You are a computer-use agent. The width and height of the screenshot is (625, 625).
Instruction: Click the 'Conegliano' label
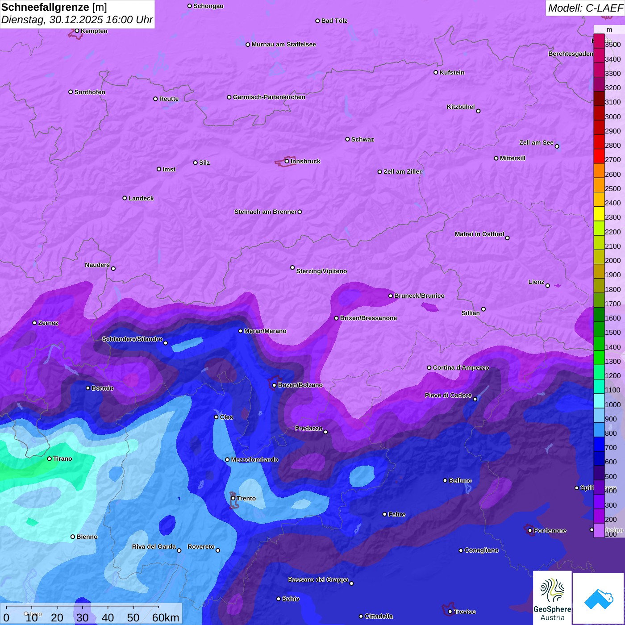point(482,550)
